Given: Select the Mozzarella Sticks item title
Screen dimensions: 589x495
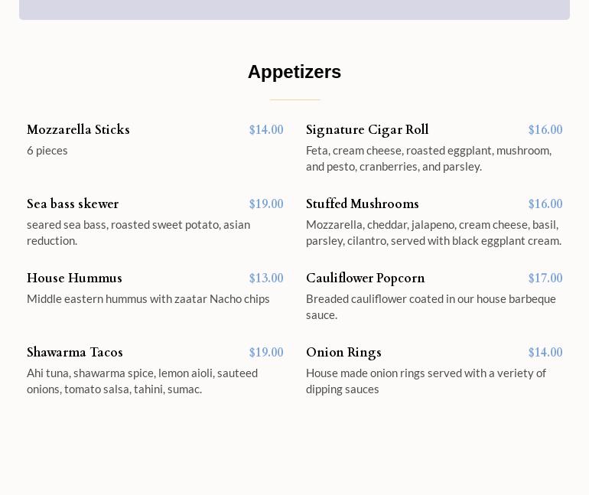Looking at the screenshot, I should click(78, 130).
